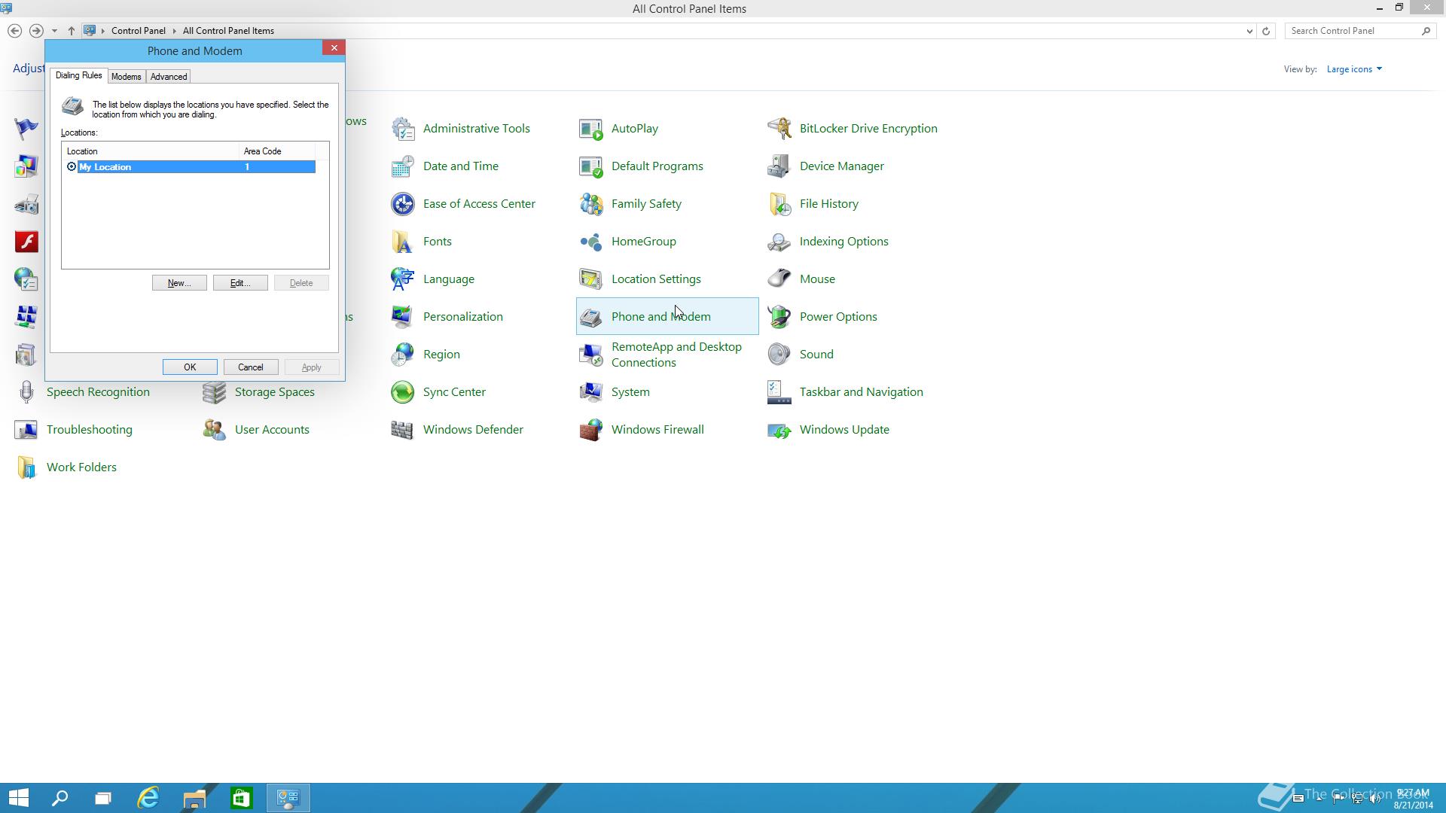Viewport: 1446px width, 813px height.
Task: Select the My Location row name
Action: click(105, 167)
